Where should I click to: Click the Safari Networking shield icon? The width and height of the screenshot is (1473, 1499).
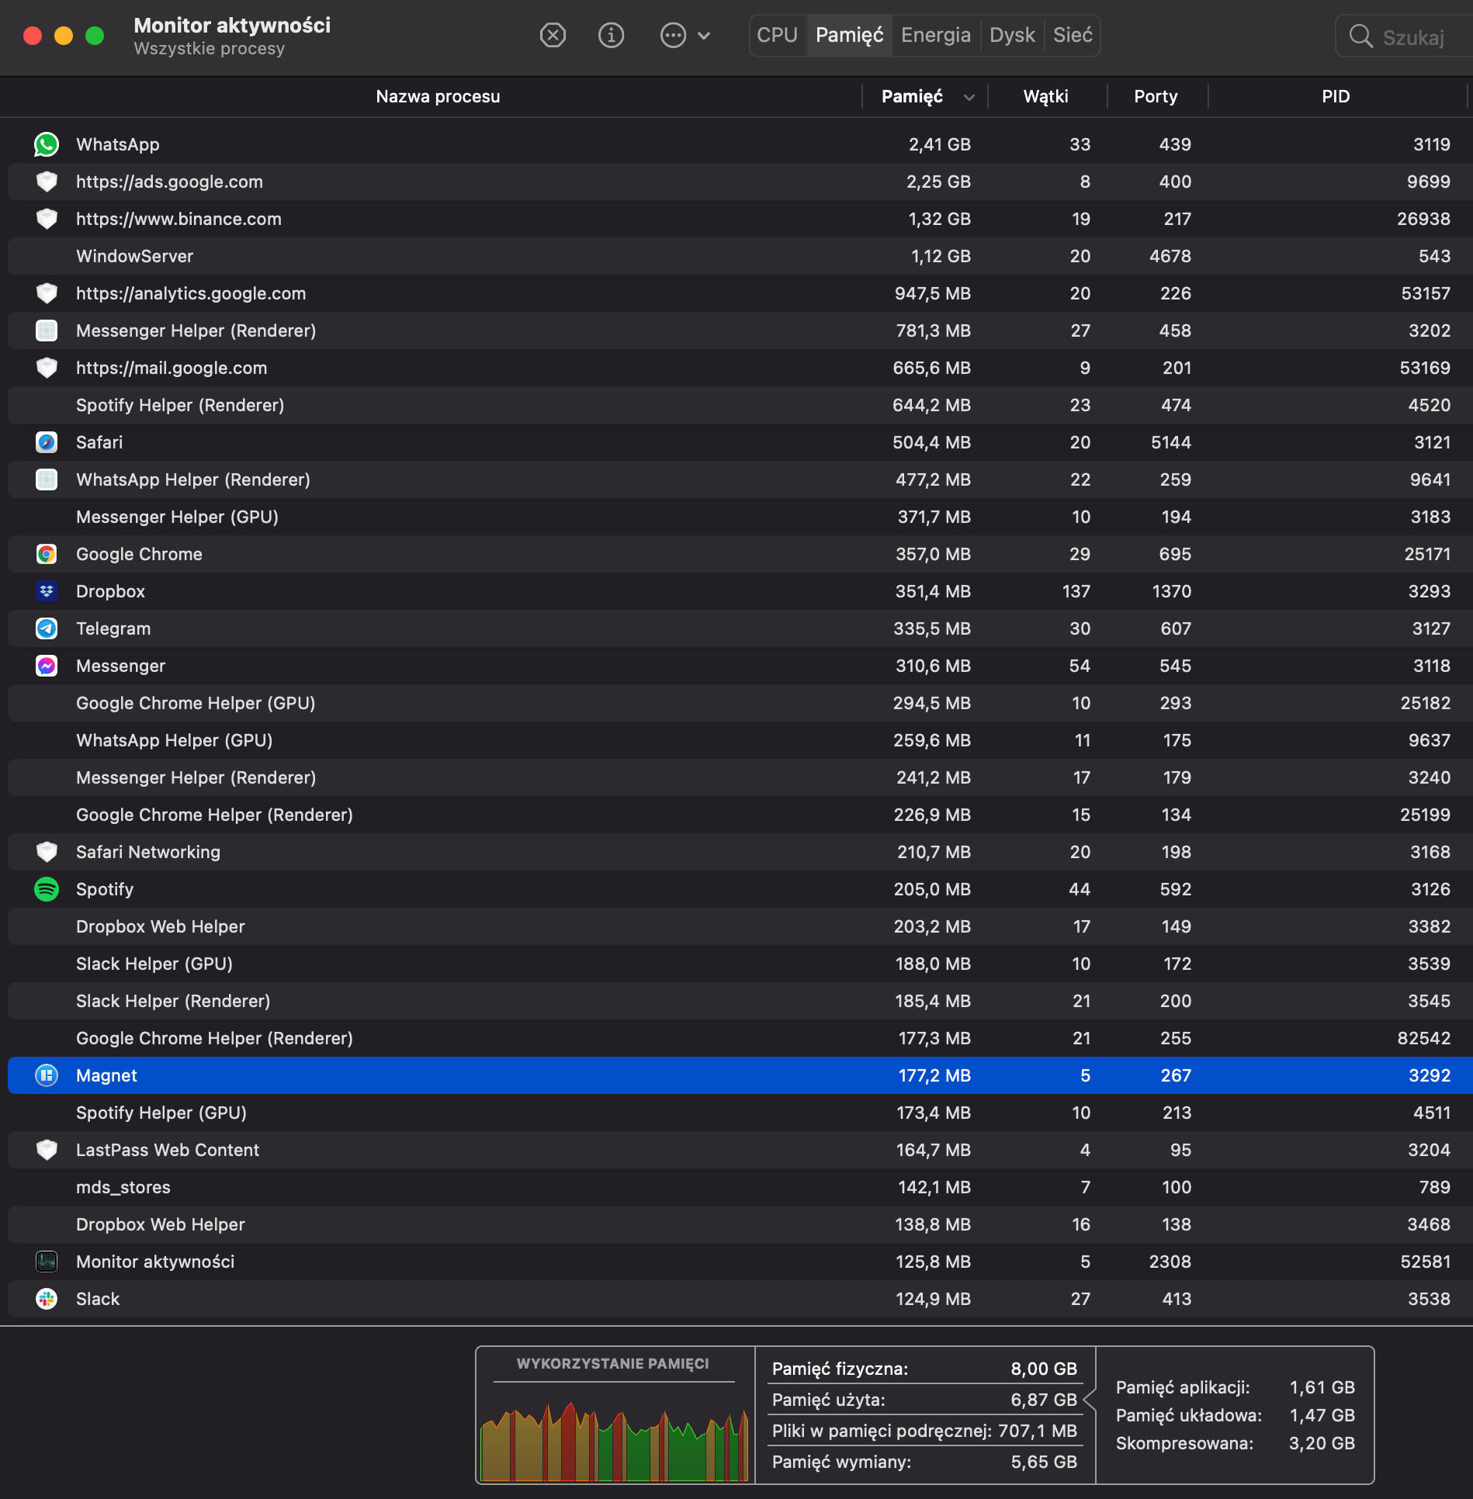[x=47, y=852]
